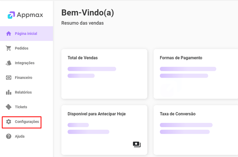Open Configurações settings label

[x=27, y=122]
